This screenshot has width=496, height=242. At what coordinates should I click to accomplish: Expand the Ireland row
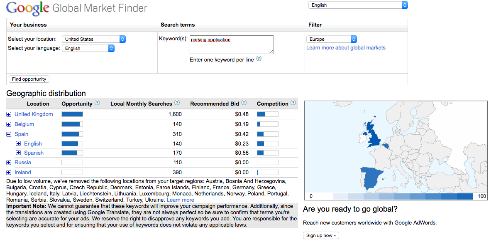[x=9, y=173]
